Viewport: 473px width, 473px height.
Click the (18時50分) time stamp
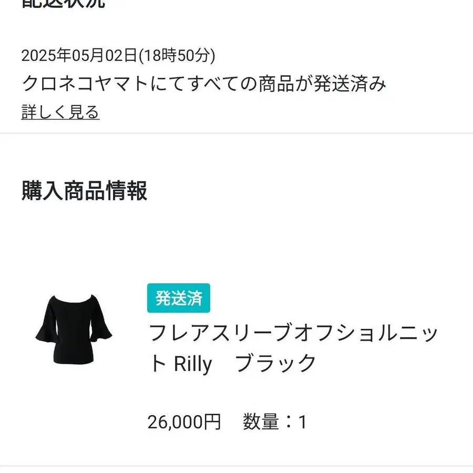pyautogui.click(x=177, y=56)
